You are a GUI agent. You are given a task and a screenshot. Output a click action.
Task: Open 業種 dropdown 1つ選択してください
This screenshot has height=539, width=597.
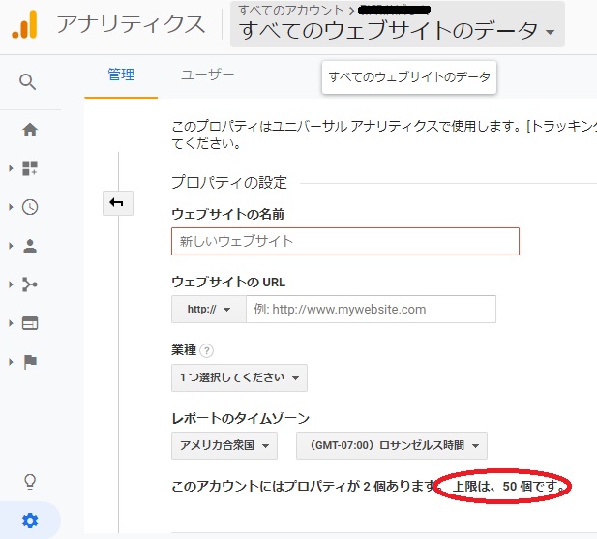click(x=239, y=377)
